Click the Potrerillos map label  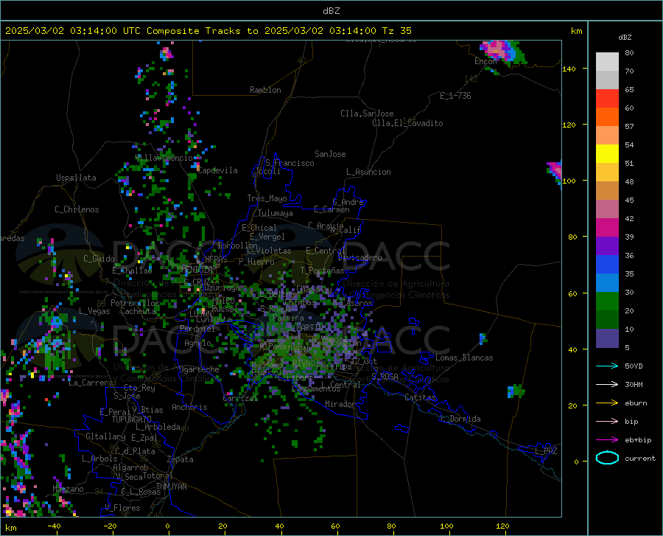(x=135, y=303)
